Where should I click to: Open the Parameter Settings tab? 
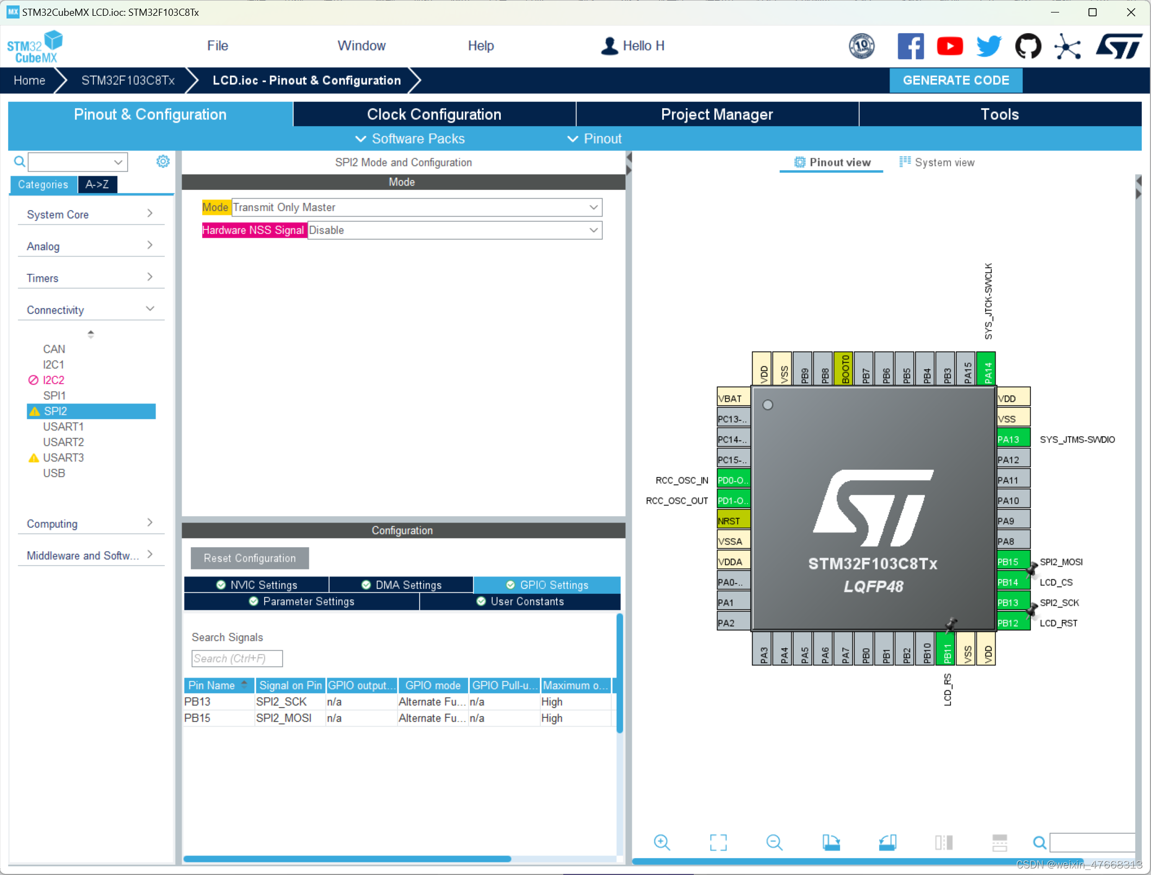(x=302, y=601)
